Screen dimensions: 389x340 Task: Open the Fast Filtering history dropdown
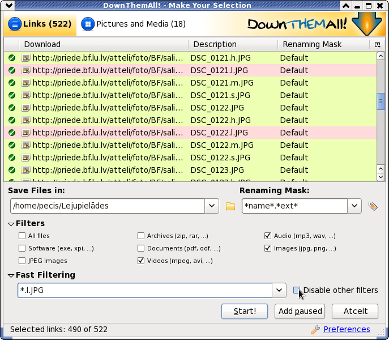(x=279, y=290)
